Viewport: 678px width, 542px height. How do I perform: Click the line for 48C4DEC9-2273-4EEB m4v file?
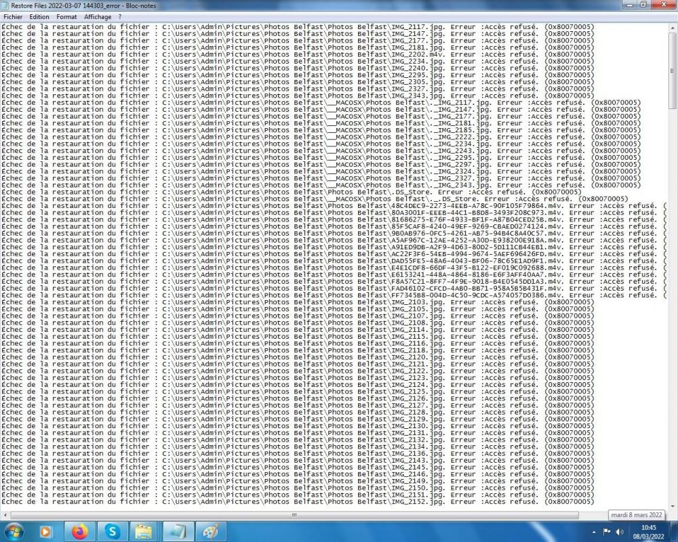point(334,206)
